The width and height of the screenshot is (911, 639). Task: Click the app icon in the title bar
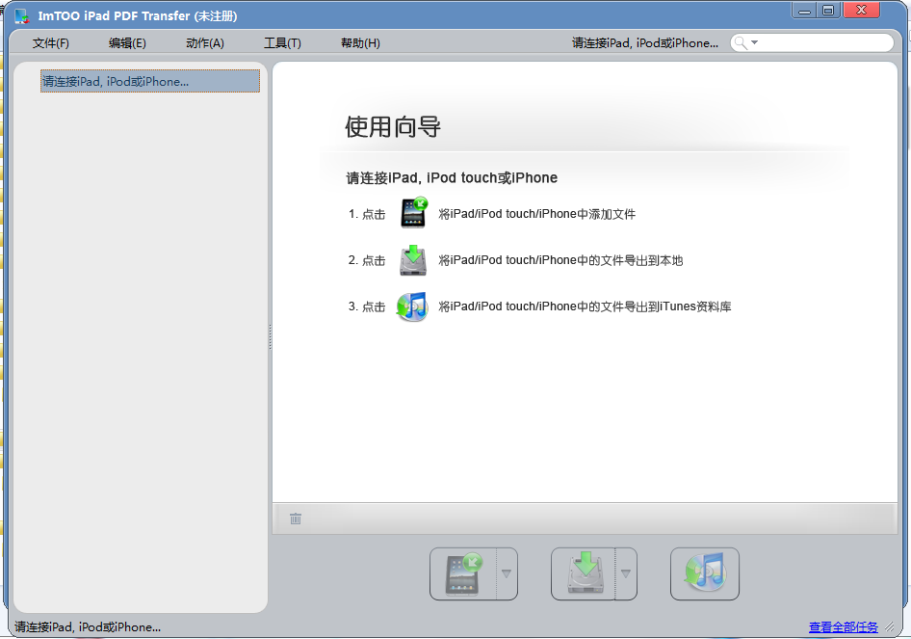(x=21, y=15)
